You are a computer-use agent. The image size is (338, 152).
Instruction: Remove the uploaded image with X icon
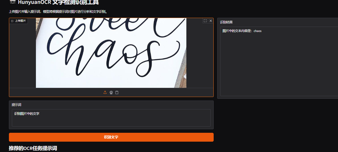[211, 21]
